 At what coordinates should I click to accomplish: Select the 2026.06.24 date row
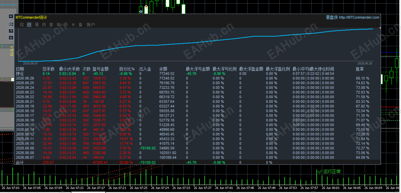[x=25, y=87]
